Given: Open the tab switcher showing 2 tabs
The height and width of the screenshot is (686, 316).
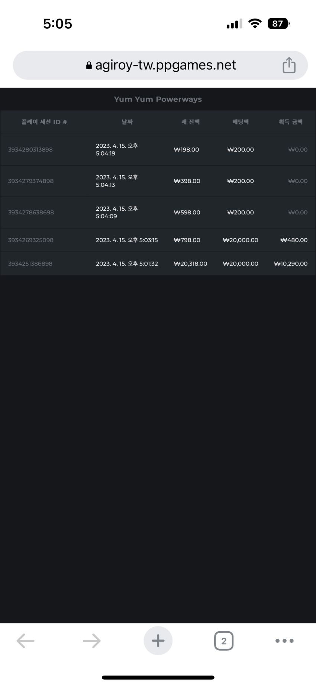Looking at the screenshot, I should pyautogui.click(x=224, y=641).
